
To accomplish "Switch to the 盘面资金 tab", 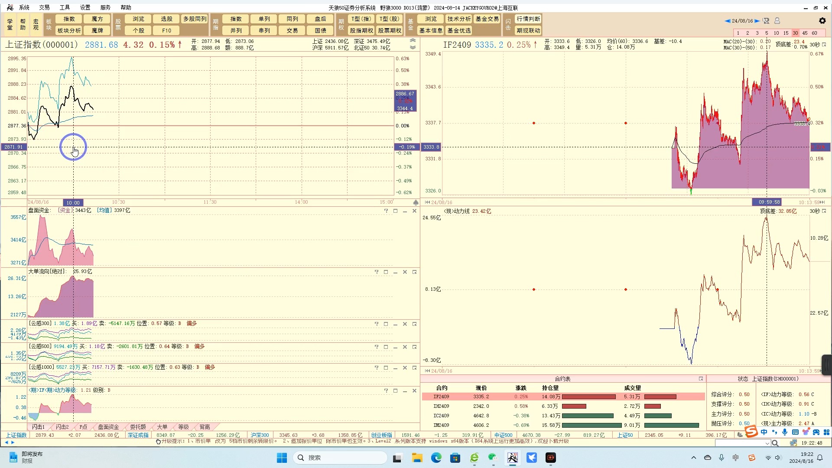I will click(x=108, y=427).
